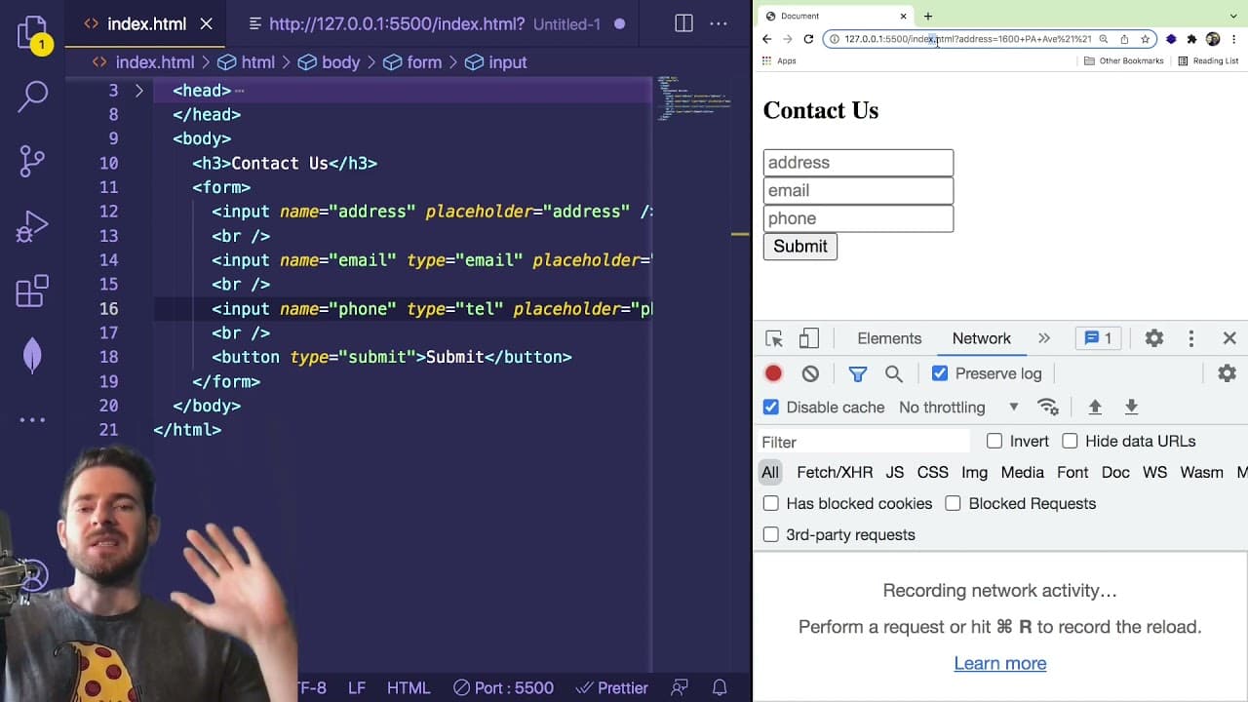Open DevTools settings gear
The height and width of the screenshot is (702, 1248).
coord(1154,338)
